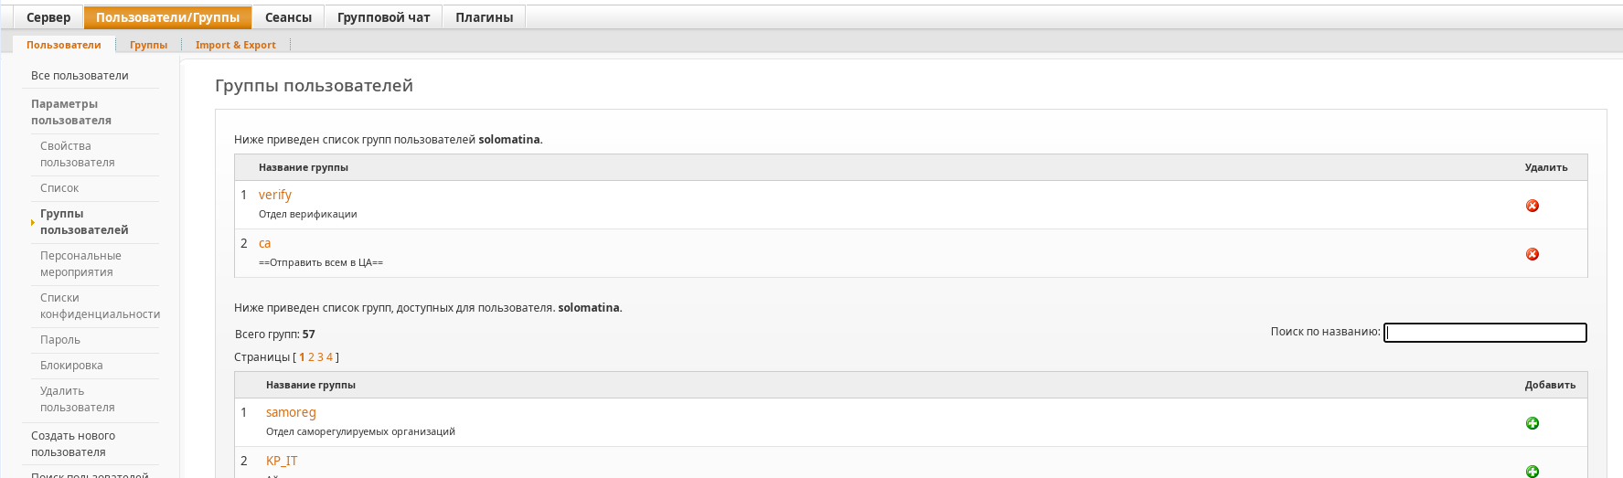Jump to page 4 of groups
Image resolution: width=1623 pixels, height=478 pixels.
(x=329, y=357)
